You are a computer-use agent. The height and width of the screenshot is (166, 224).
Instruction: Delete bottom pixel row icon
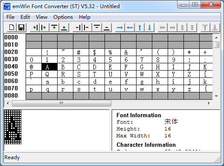click(107, 27)
